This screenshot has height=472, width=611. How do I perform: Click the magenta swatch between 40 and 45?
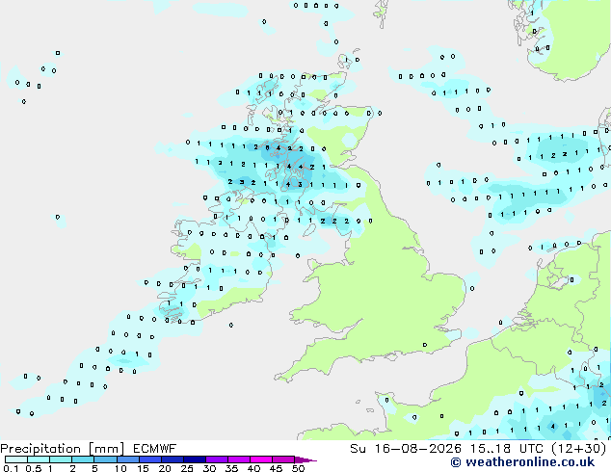tap(261, 459)
